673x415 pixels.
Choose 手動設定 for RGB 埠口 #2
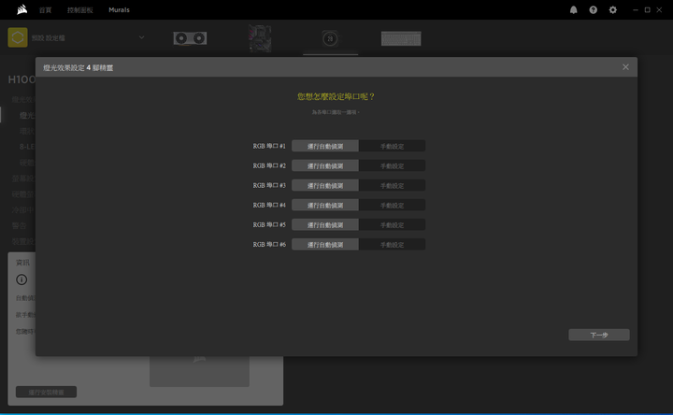tap(392, 165)
